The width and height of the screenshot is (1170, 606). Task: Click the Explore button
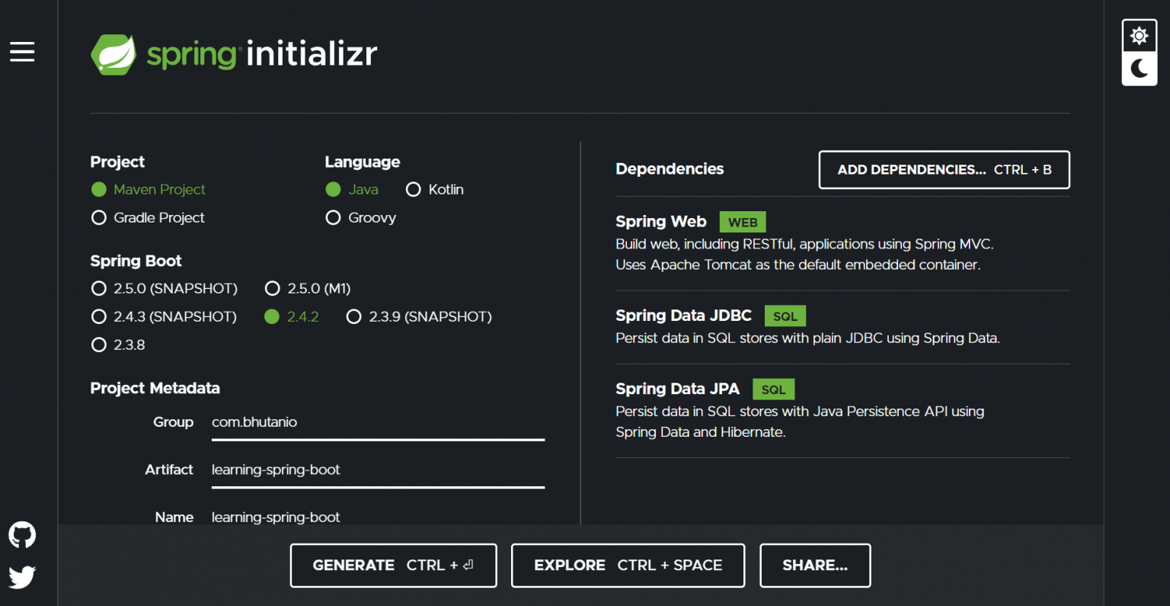tap(628, 566)
